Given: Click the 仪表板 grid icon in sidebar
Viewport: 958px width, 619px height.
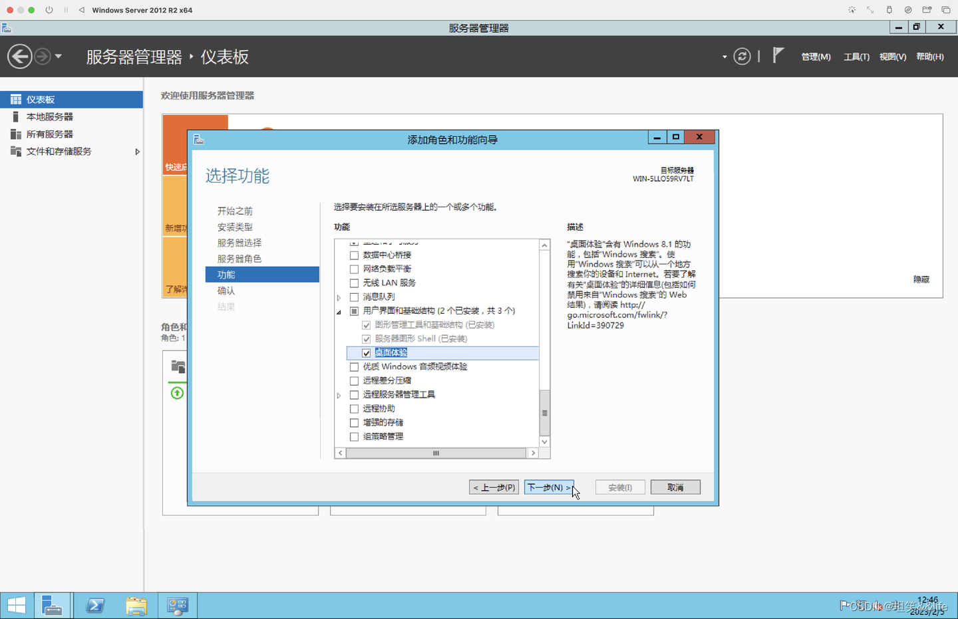Looking at the screenshot, I should coord(16,100).
